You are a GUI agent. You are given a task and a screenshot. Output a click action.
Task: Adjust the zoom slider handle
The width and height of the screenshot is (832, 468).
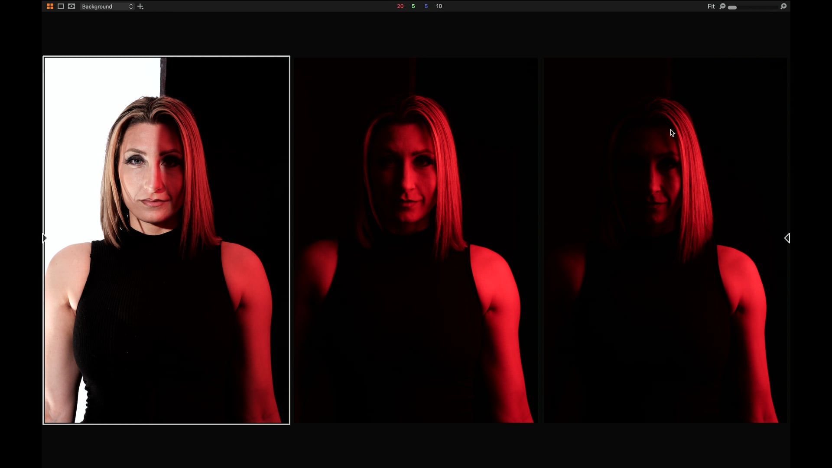tap(732, 7)
